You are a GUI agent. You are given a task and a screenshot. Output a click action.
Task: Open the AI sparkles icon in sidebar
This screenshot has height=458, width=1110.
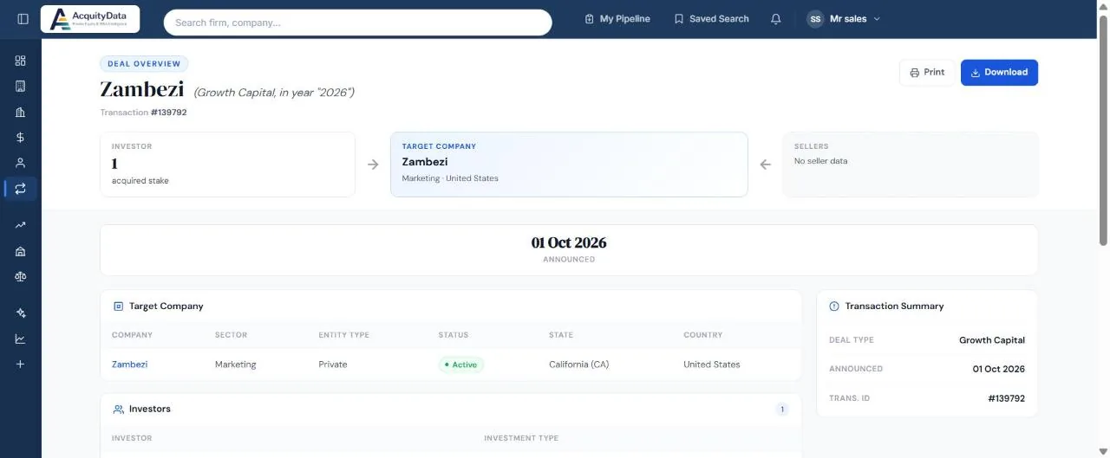point(21,313)
